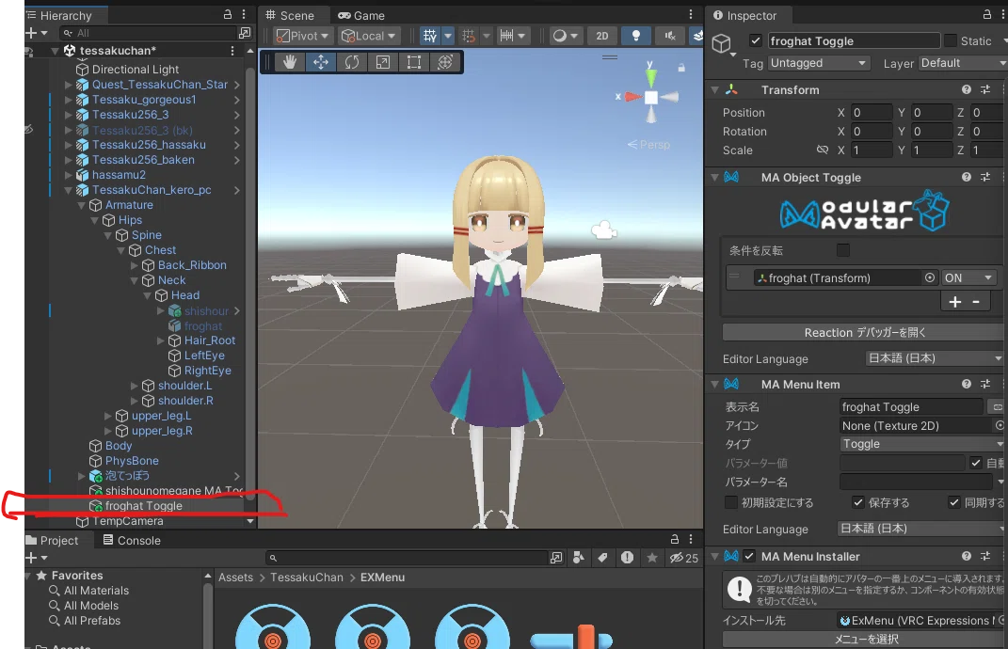Toggle the 保存する checkbox
The image size is (1008, 649).
(x=857, y=502)
